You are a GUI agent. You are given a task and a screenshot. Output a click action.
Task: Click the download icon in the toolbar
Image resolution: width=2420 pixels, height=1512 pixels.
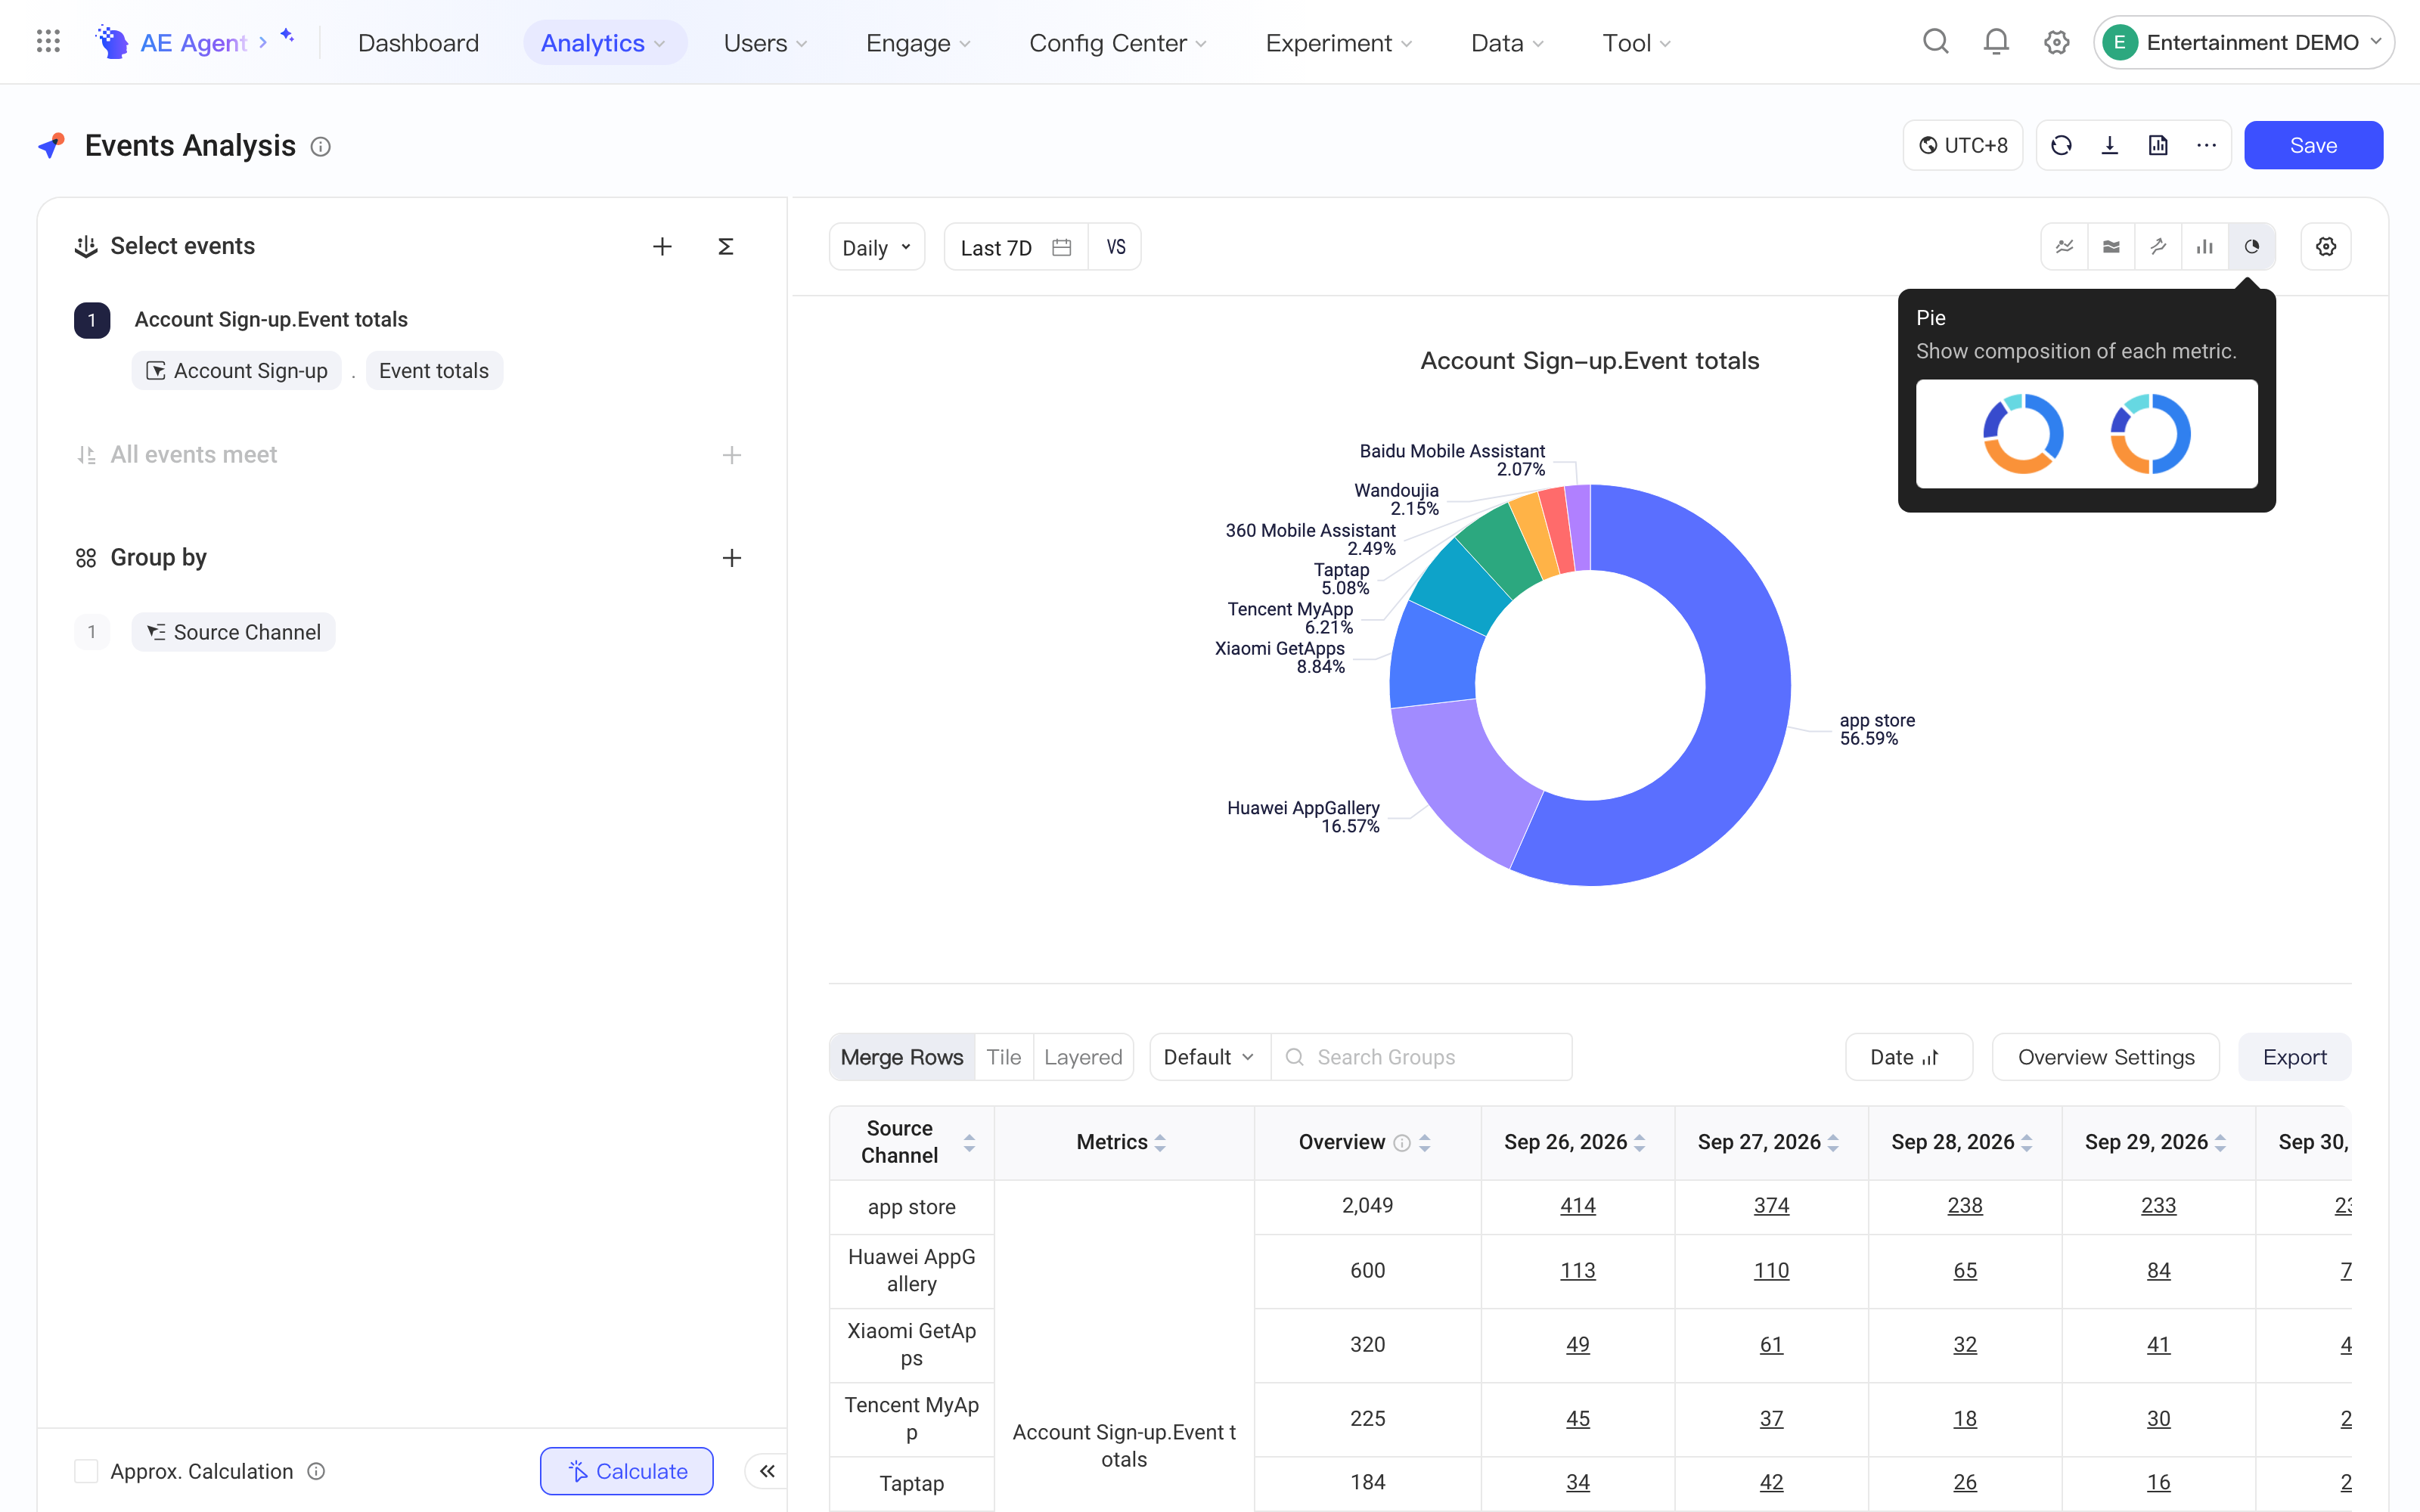pyautogui.click(x=2110, y=146)
